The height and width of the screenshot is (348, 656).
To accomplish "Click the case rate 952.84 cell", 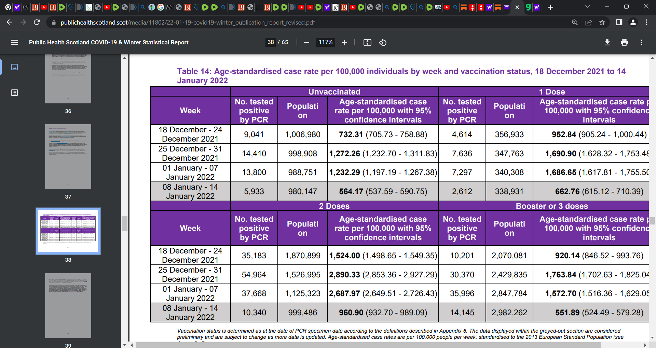I will (591, 134).
